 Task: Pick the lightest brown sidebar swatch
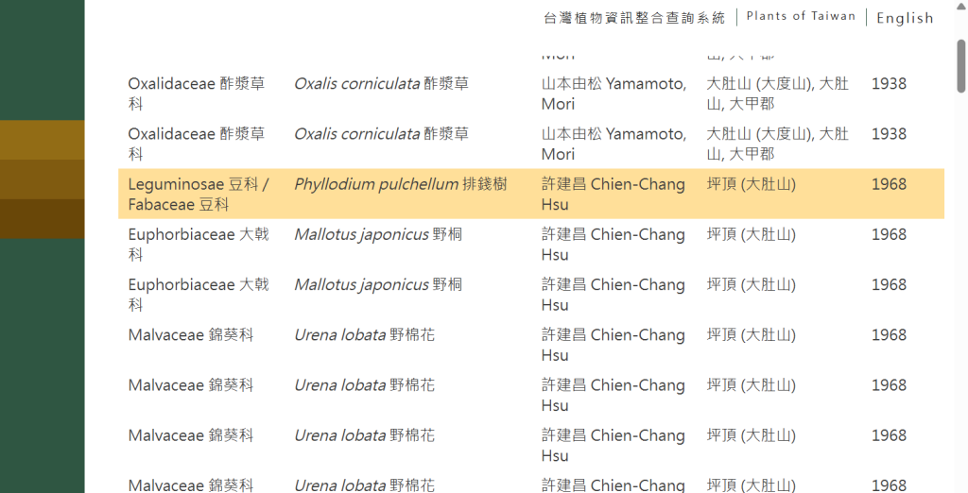pos(43,140)
